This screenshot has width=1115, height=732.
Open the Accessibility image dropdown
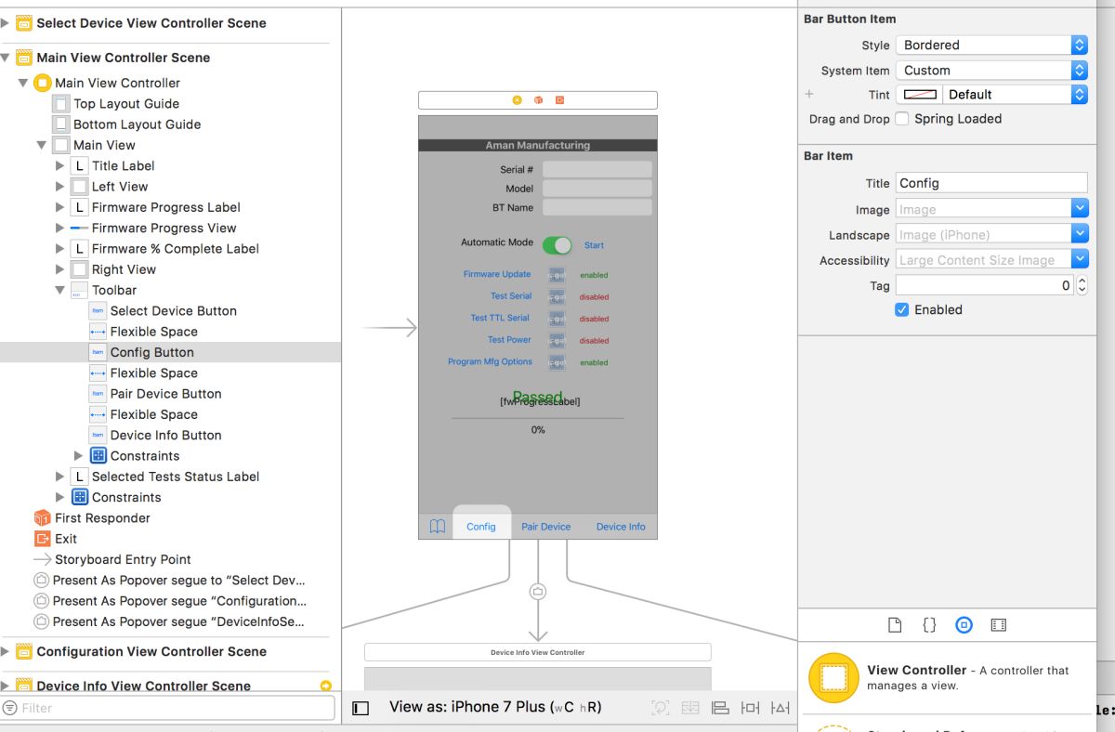click(1079, 260)
